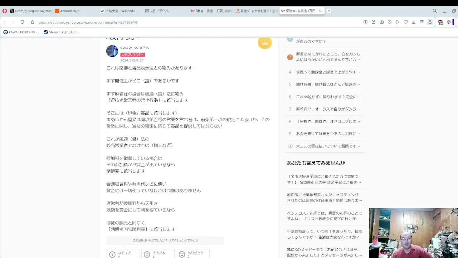Open question about 地面師 松岡依都美
The image size is (458, 258).
(x=325, y=197)
